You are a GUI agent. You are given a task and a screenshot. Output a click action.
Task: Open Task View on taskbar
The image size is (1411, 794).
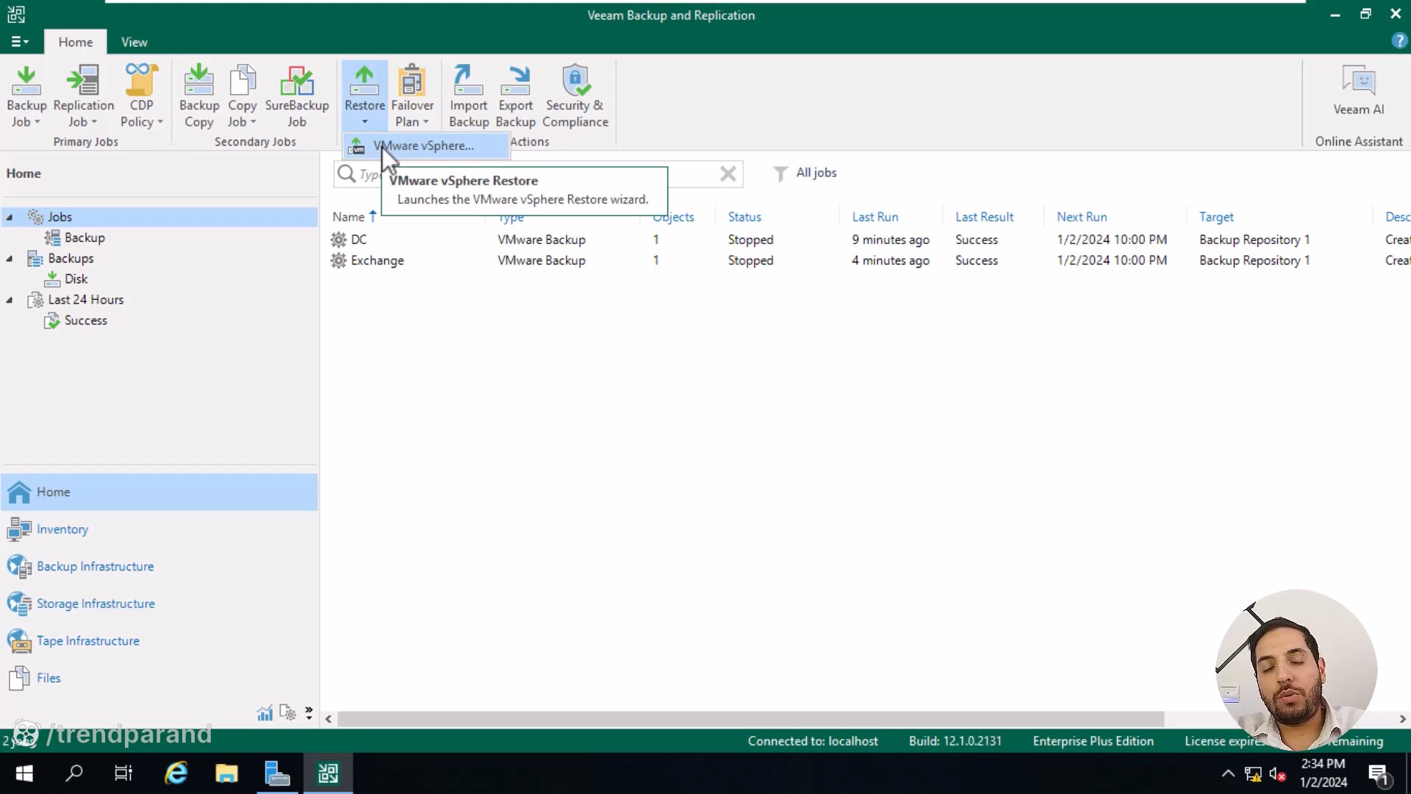[x=123, y=773]
